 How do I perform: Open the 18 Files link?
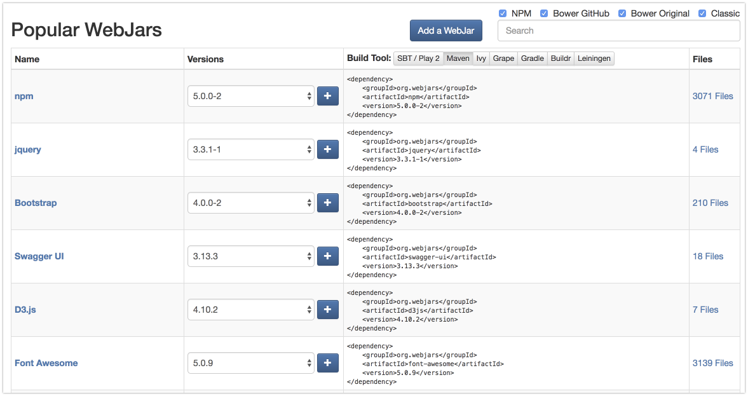(x=708, y=256)
